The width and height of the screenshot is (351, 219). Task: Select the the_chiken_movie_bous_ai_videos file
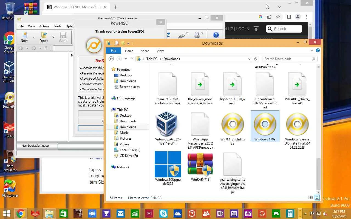click(200, 88)
